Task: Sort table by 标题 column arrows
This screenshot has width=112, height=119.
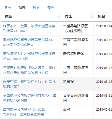Action: point(58,17)
